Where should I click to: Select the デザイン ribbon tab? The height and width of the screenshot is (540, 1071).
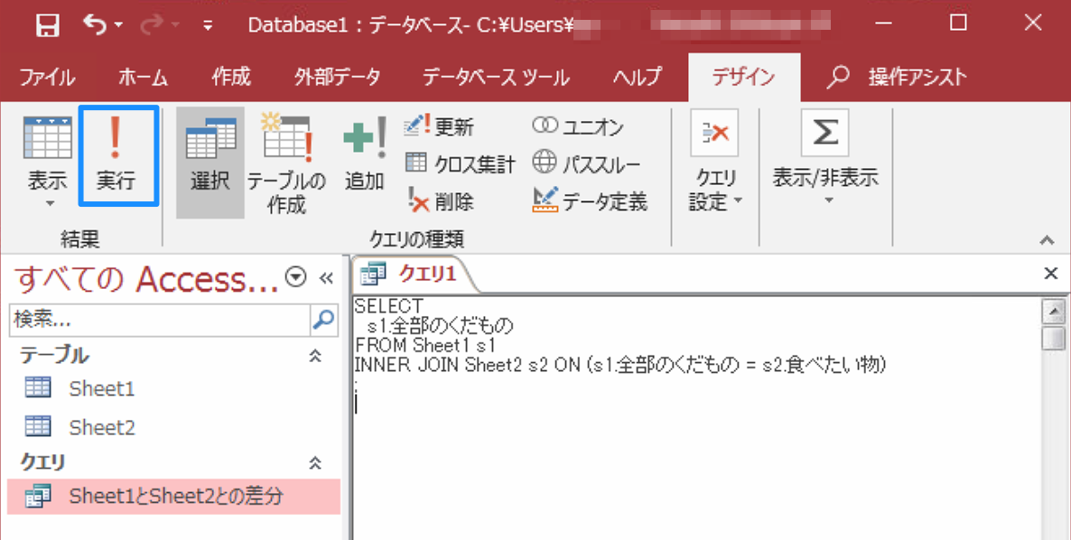(744, 77)
